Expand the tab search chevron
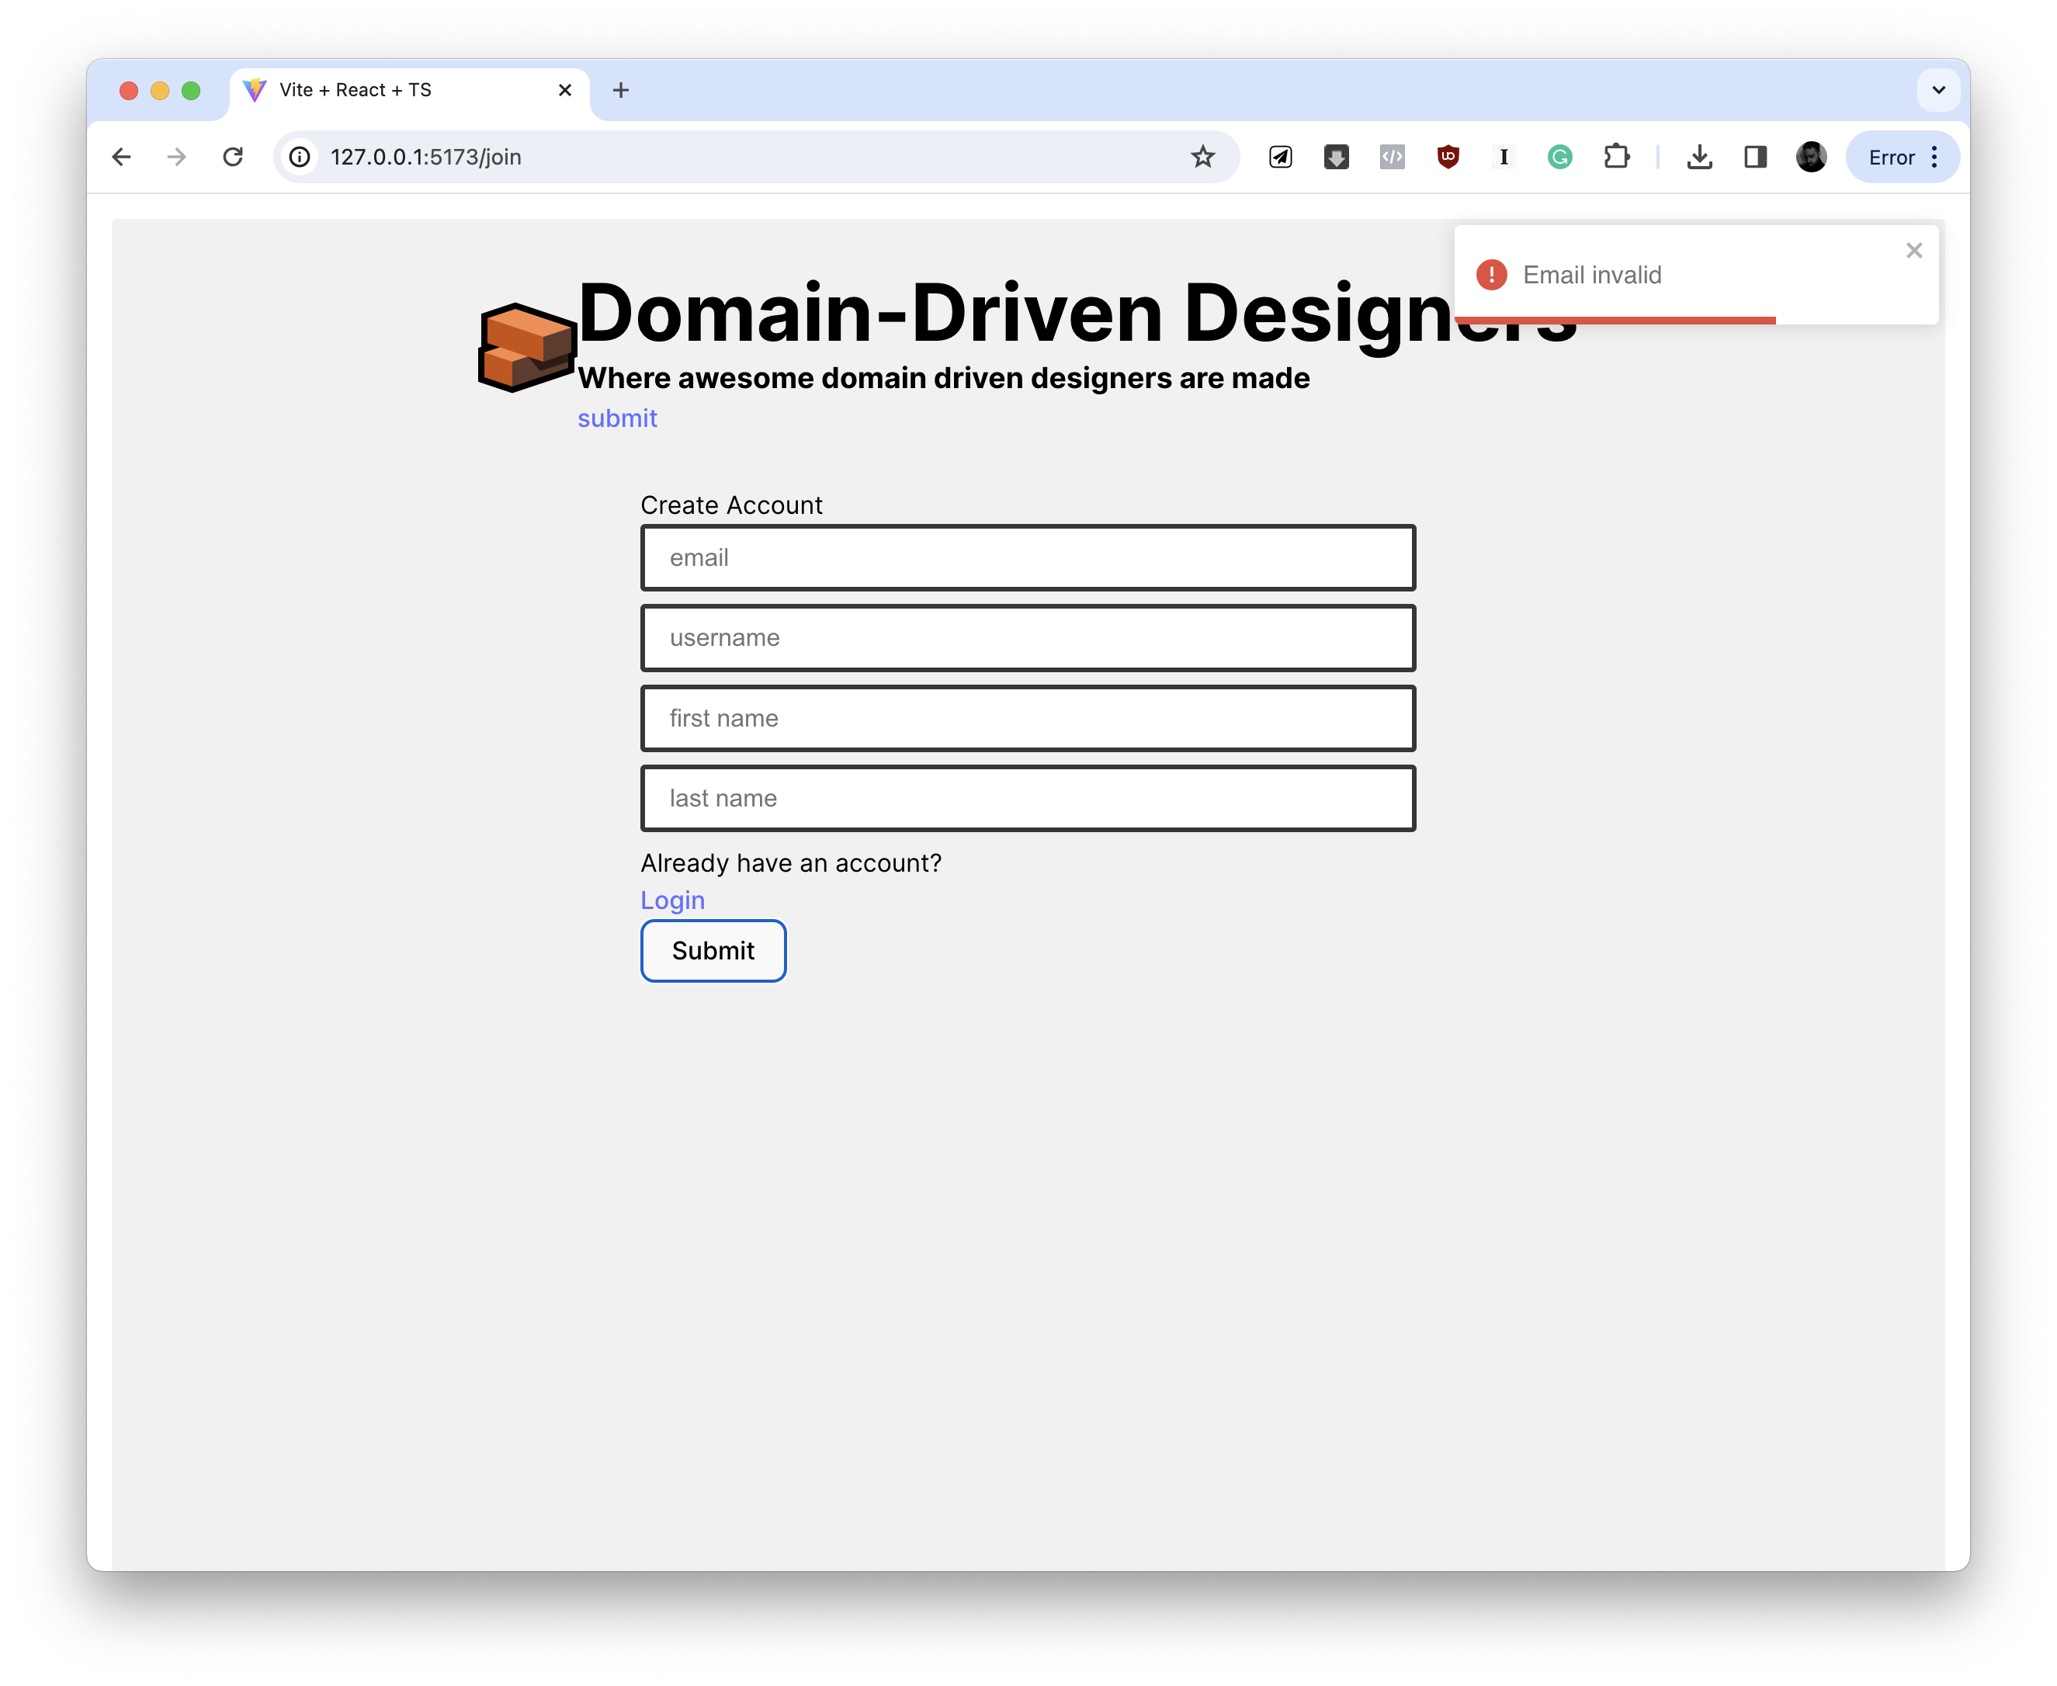Screen dimensions: 2057x1686 tap(1938, 90)
